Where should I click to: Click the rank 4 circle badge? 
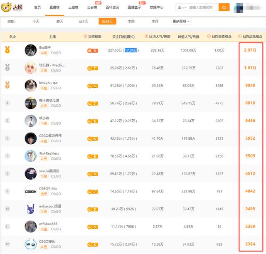[7, 103]
